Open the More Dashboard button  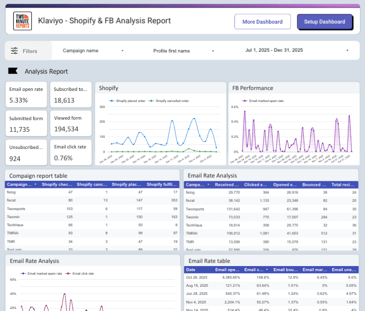262,22
